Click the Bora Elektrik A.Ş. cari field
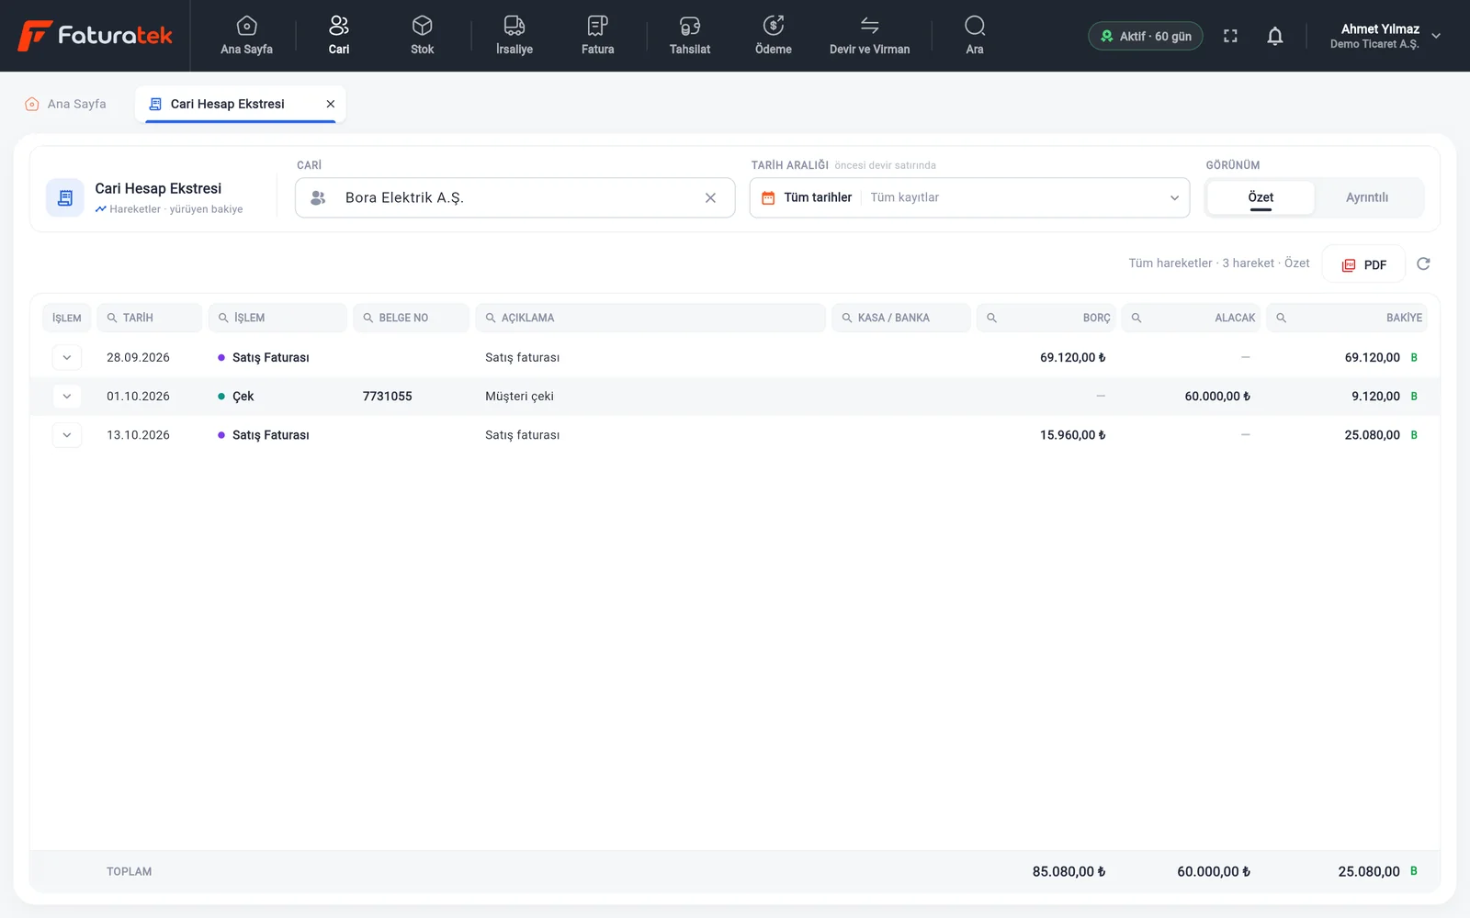 coord(514,197)
